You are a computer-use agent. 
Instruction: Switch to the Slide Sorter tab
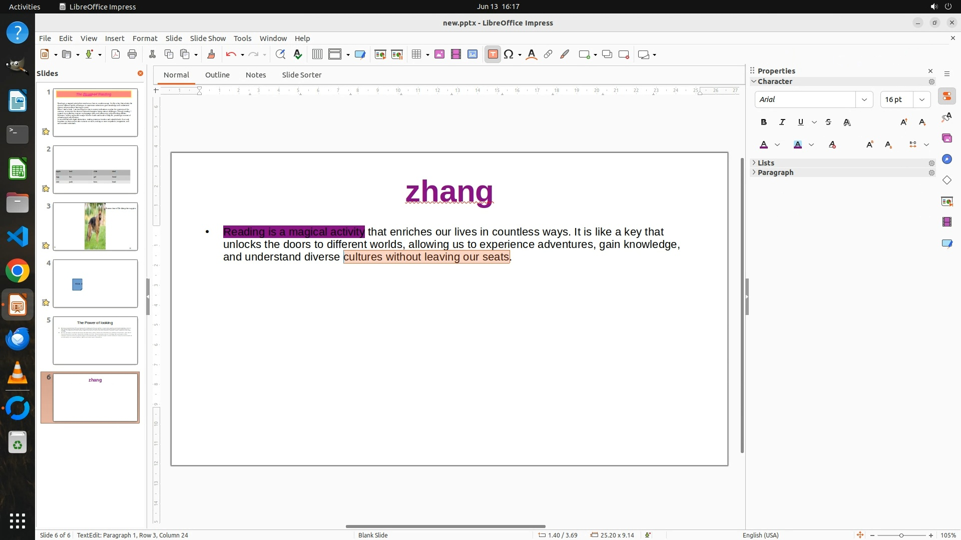tap(301, 75)
